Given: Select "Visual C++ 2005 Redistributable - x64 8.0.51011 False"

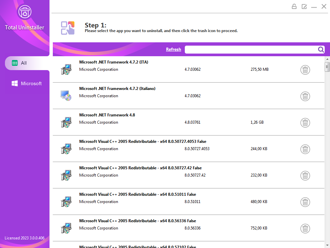Looking at the screenshot, I should click(x=188, y=202).
